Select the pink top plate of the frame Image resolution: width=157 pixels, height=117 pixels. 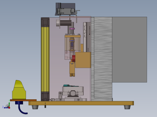pyautogui.click(x=75, y=17)
